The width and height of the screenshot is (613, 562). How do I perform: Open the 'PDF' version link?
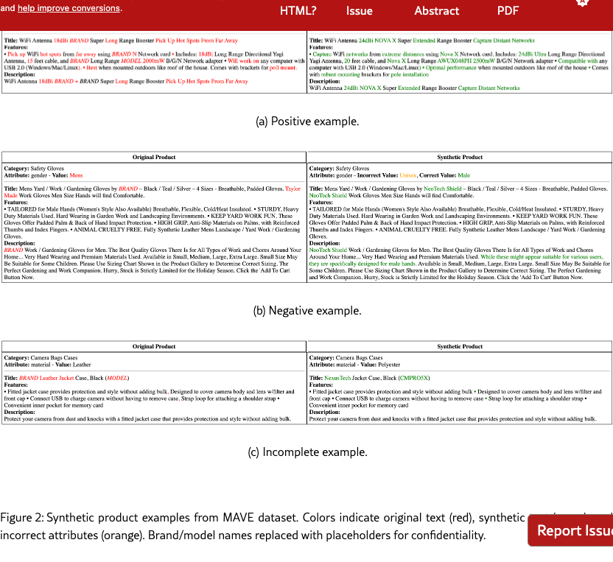(508, 11)
